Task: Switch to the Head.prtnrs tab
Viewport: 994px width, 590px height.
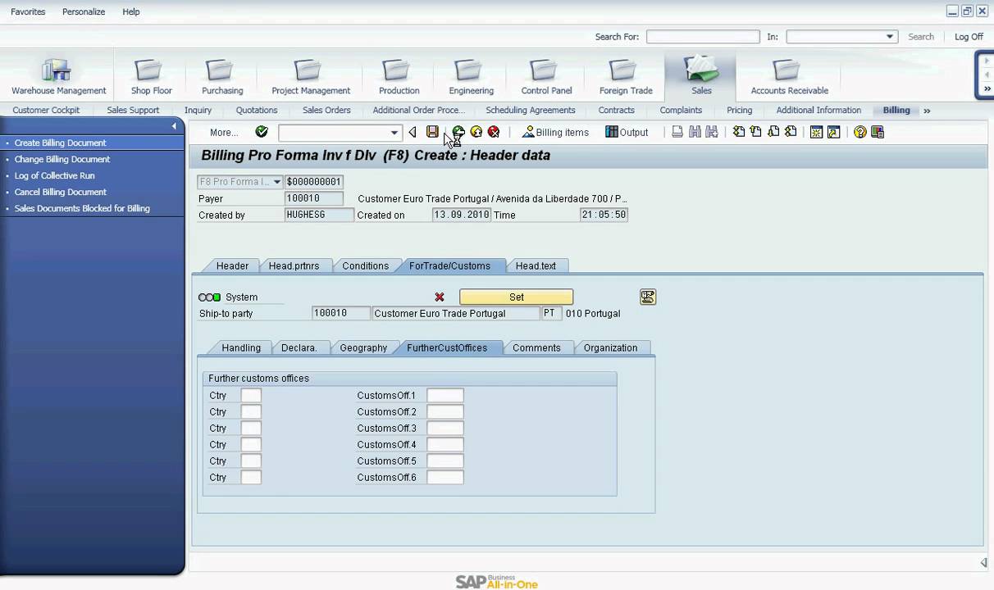Action: [x=294, y=265]
